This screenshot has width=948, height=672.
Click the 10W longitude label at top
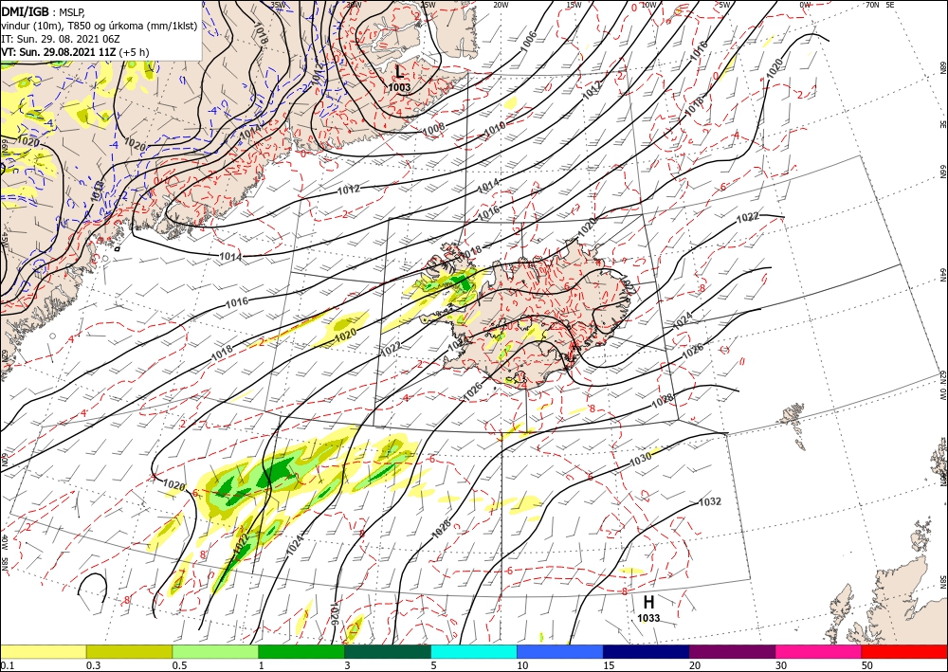648,5
